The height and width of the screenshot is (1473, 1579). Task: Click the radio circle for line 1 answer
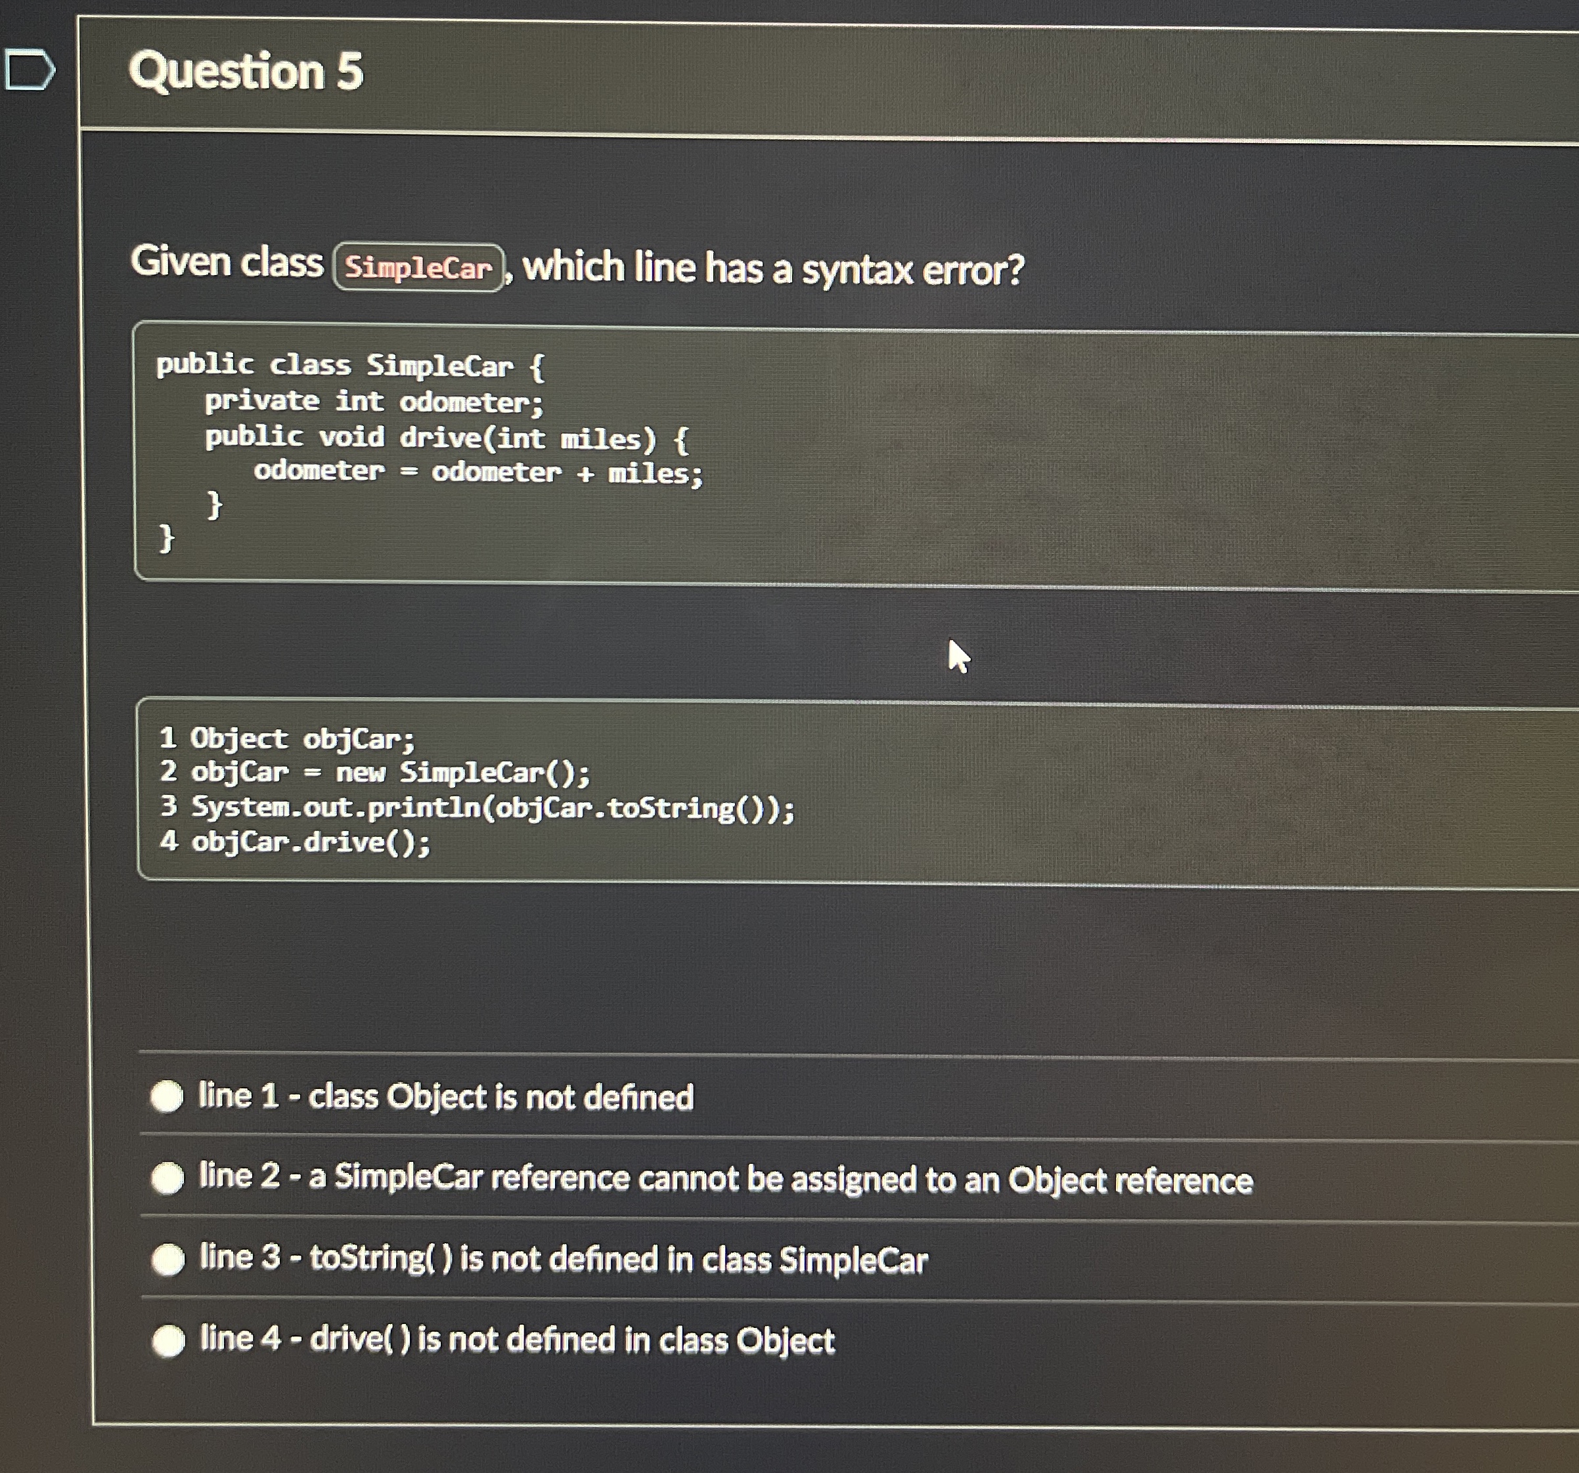click(x=166, y=1097)
